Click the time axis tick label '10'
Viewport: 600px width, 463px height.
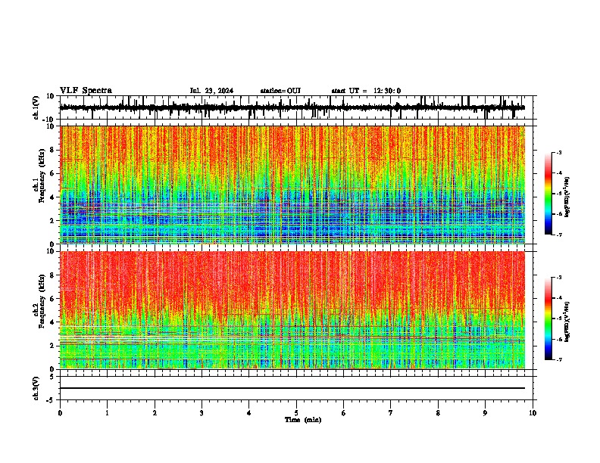click(x=533, y=413)
